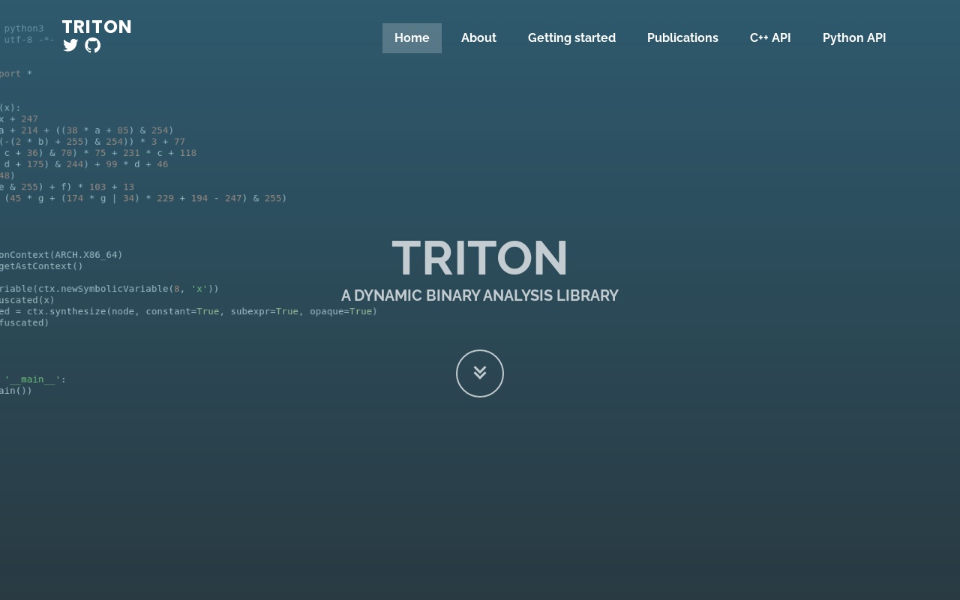This screenshot has width=960, height=600.
Task: Open the Getting started page
Action: point(571,37)
